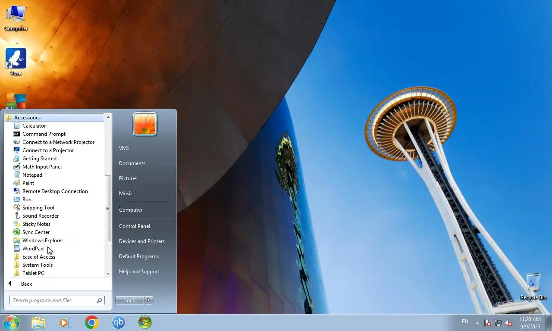Open Help and Support
Screen dimensions: 552x331
point(139,272)
